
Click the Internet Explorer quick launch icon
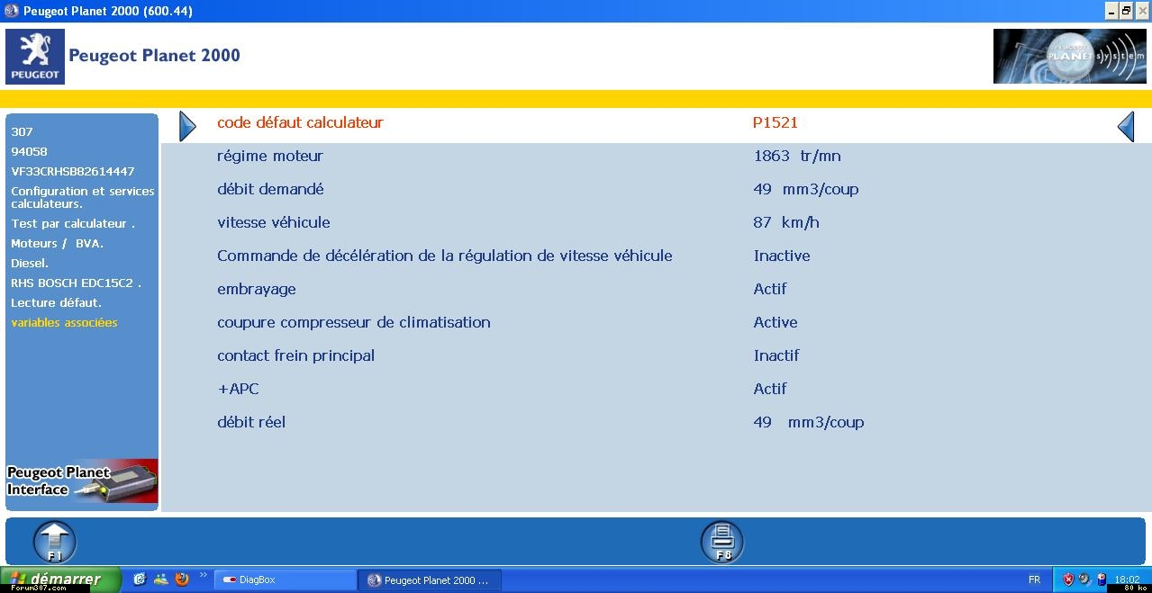pyautogui.click(x=140, y=580)
